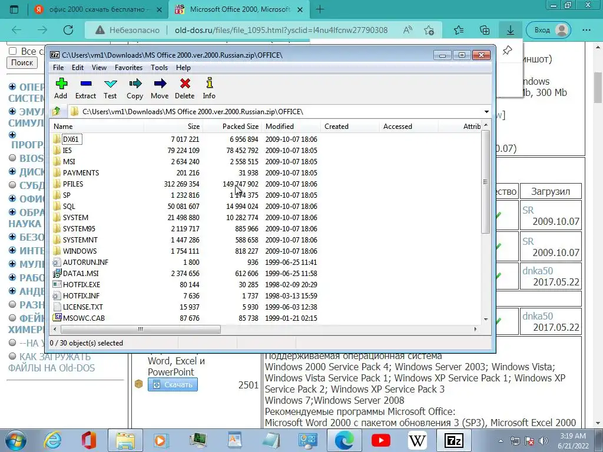Screen dimensions: 603x452
Task: Open YouTube from the taskbar
Action: (381, 440)
